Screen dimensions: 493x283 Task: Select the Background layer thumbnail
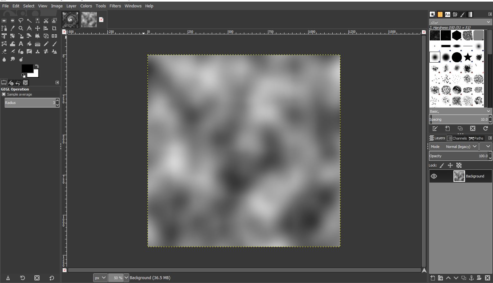click(459, 176)
